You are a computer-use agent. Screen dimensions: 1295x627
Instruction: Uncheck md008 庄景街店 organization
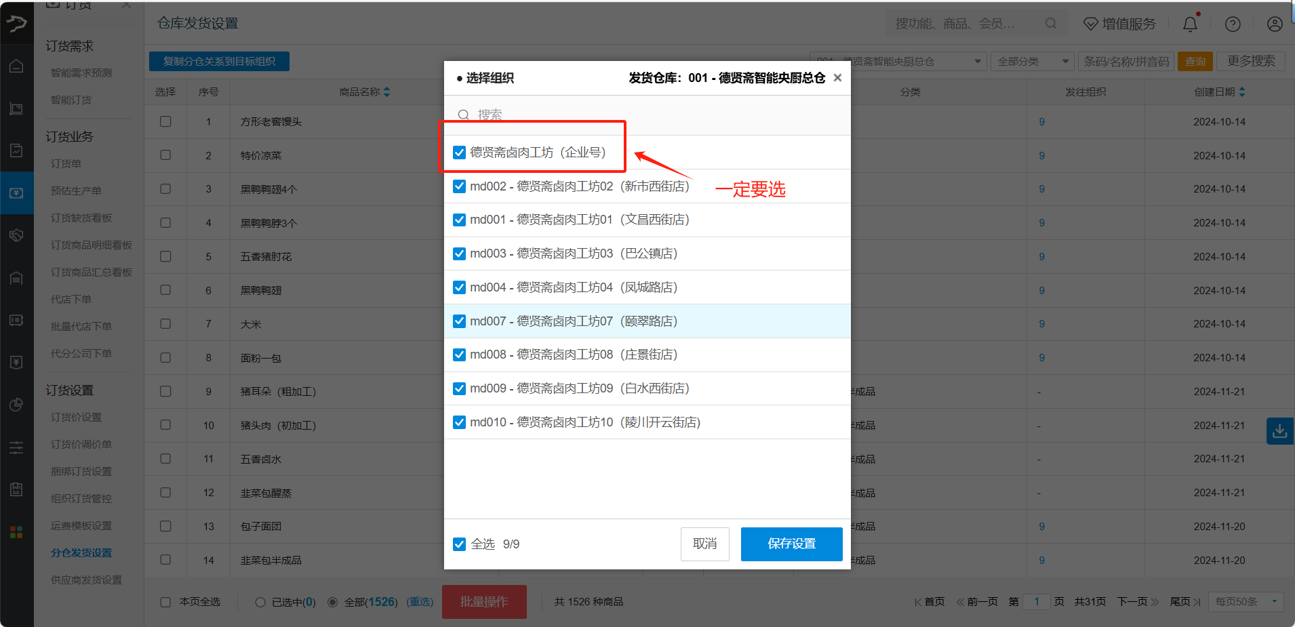point(459,355)
